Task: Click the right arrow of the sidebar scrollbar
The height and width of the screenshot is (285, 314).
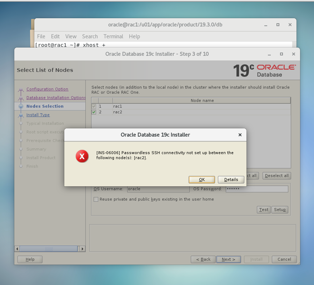Action: tap(82, 249)
